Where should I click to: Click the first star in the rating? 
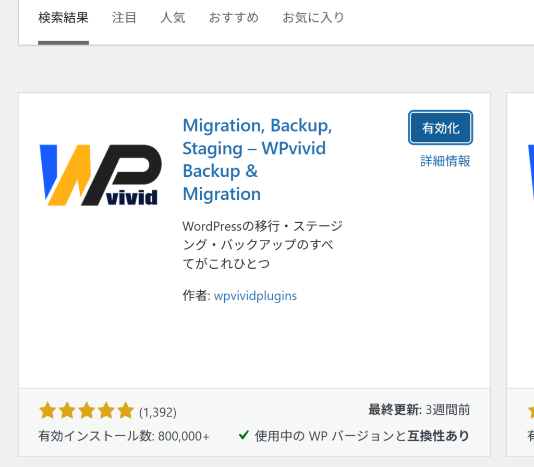pos(47,411)
